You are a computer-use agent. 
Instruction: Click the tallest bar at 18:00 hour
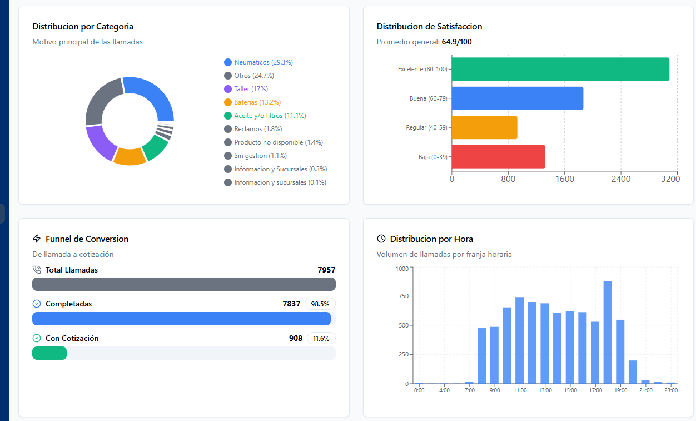608,332
